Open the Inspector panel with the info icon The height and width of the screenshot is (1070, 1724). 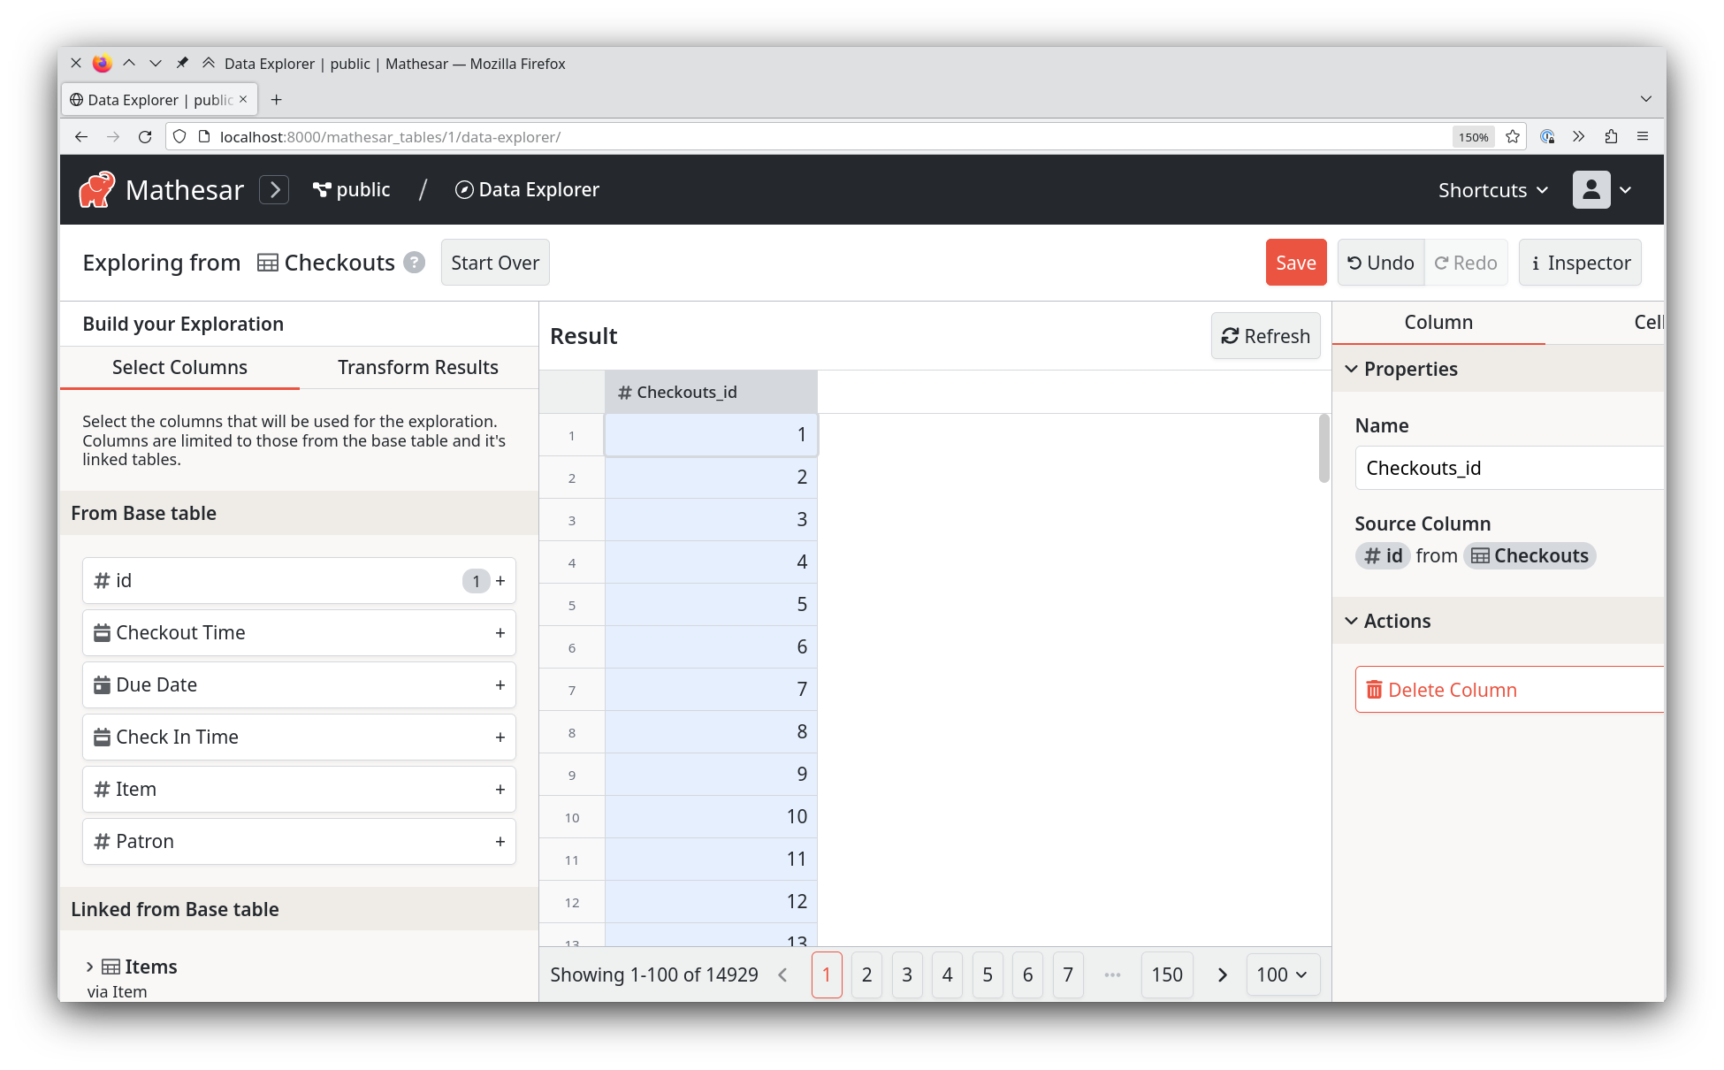[x=1537, y=263]
